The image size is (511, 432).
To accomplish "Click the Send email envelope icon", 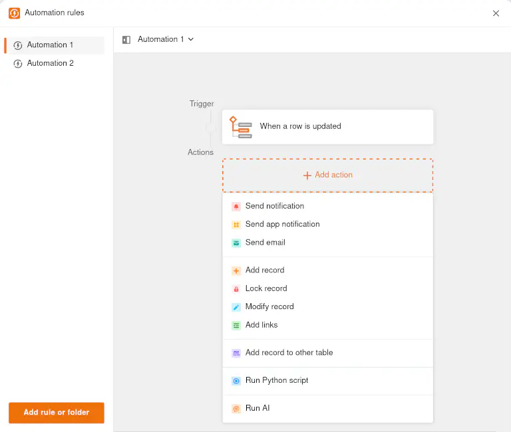I will pos(236,243).
